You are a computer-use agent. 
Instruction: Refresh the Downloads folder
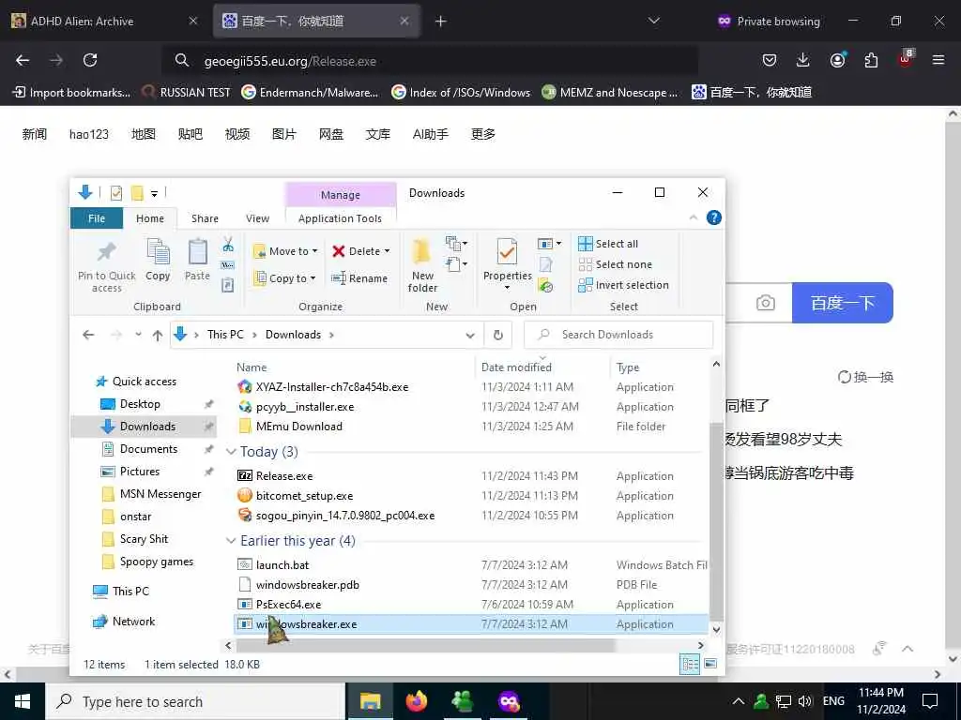498,335
